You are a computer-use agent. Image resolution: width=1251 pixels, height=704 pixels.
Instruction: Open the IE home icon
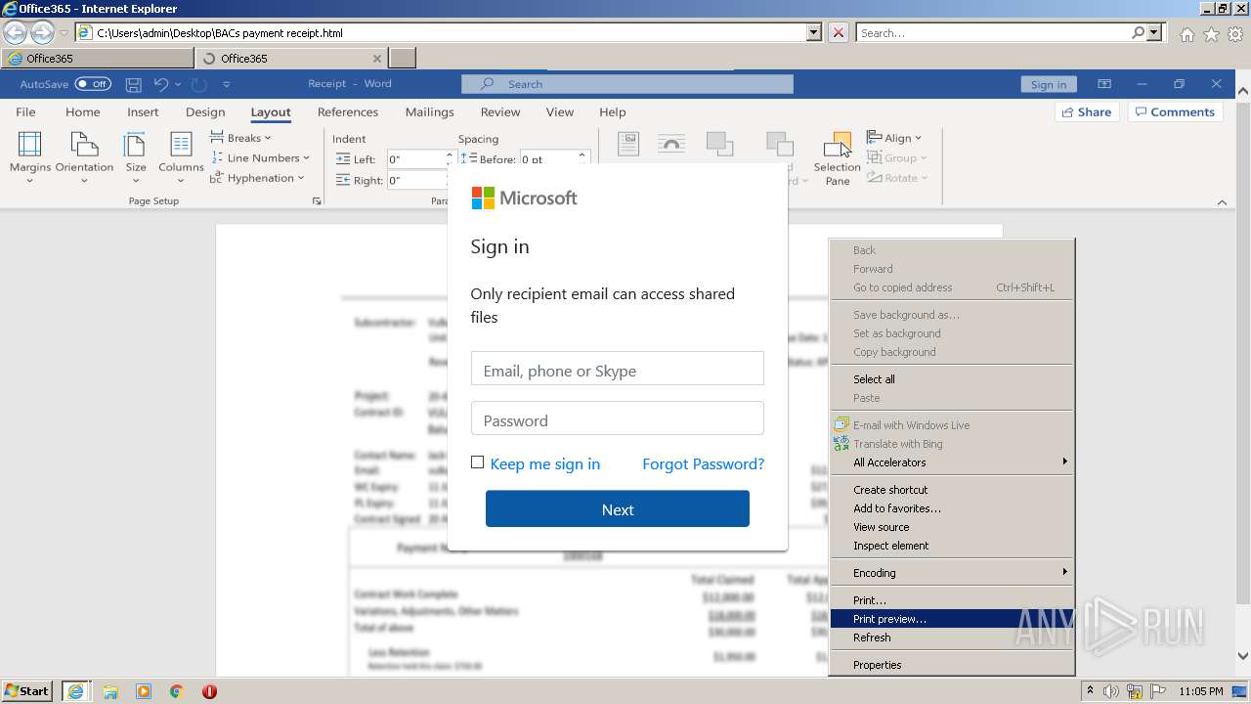[1186, 34]
